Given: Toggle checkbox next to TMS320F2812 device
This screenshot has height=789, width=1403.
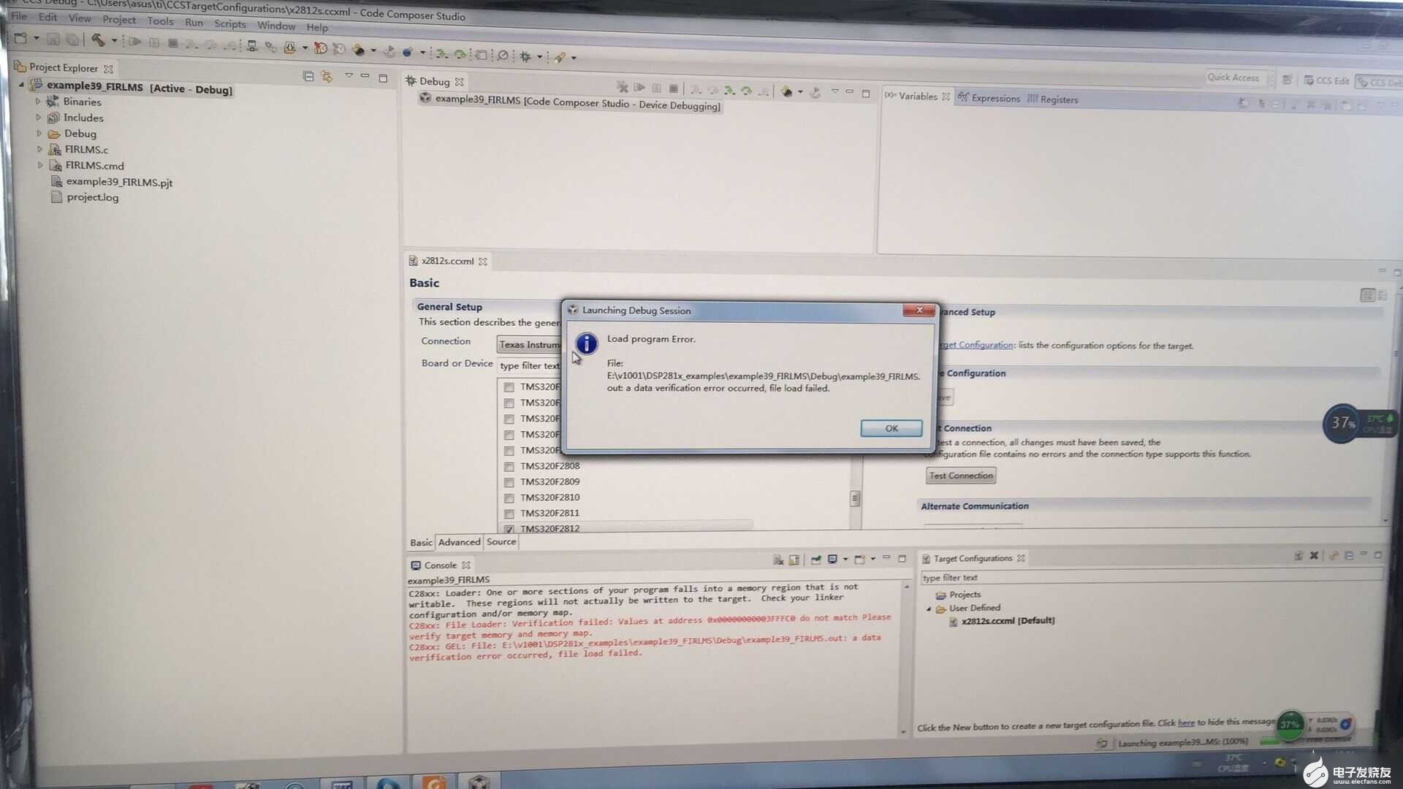Looking at the screenshot, I should pos(509,528).
